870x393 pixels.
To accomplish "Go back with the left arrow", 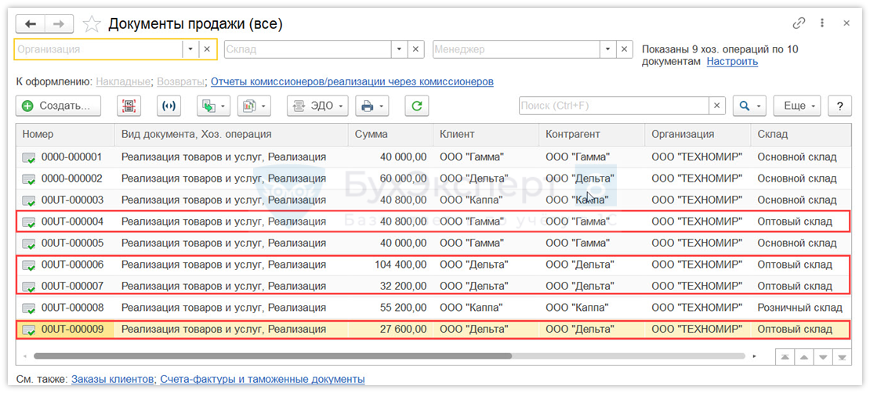I will tap(31, 23).
